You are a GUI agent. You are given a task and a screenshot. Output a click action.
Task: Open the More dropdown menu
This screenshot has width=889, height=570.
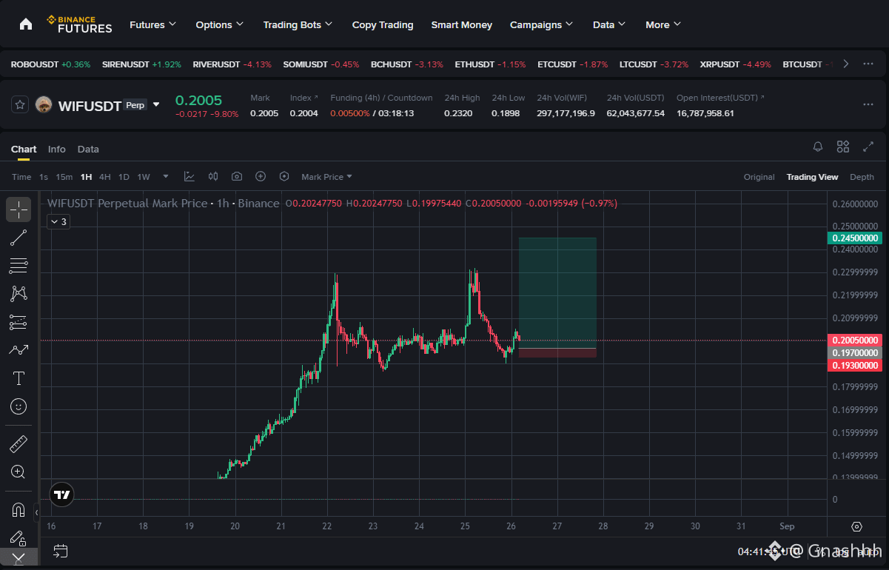coord(662,24)
